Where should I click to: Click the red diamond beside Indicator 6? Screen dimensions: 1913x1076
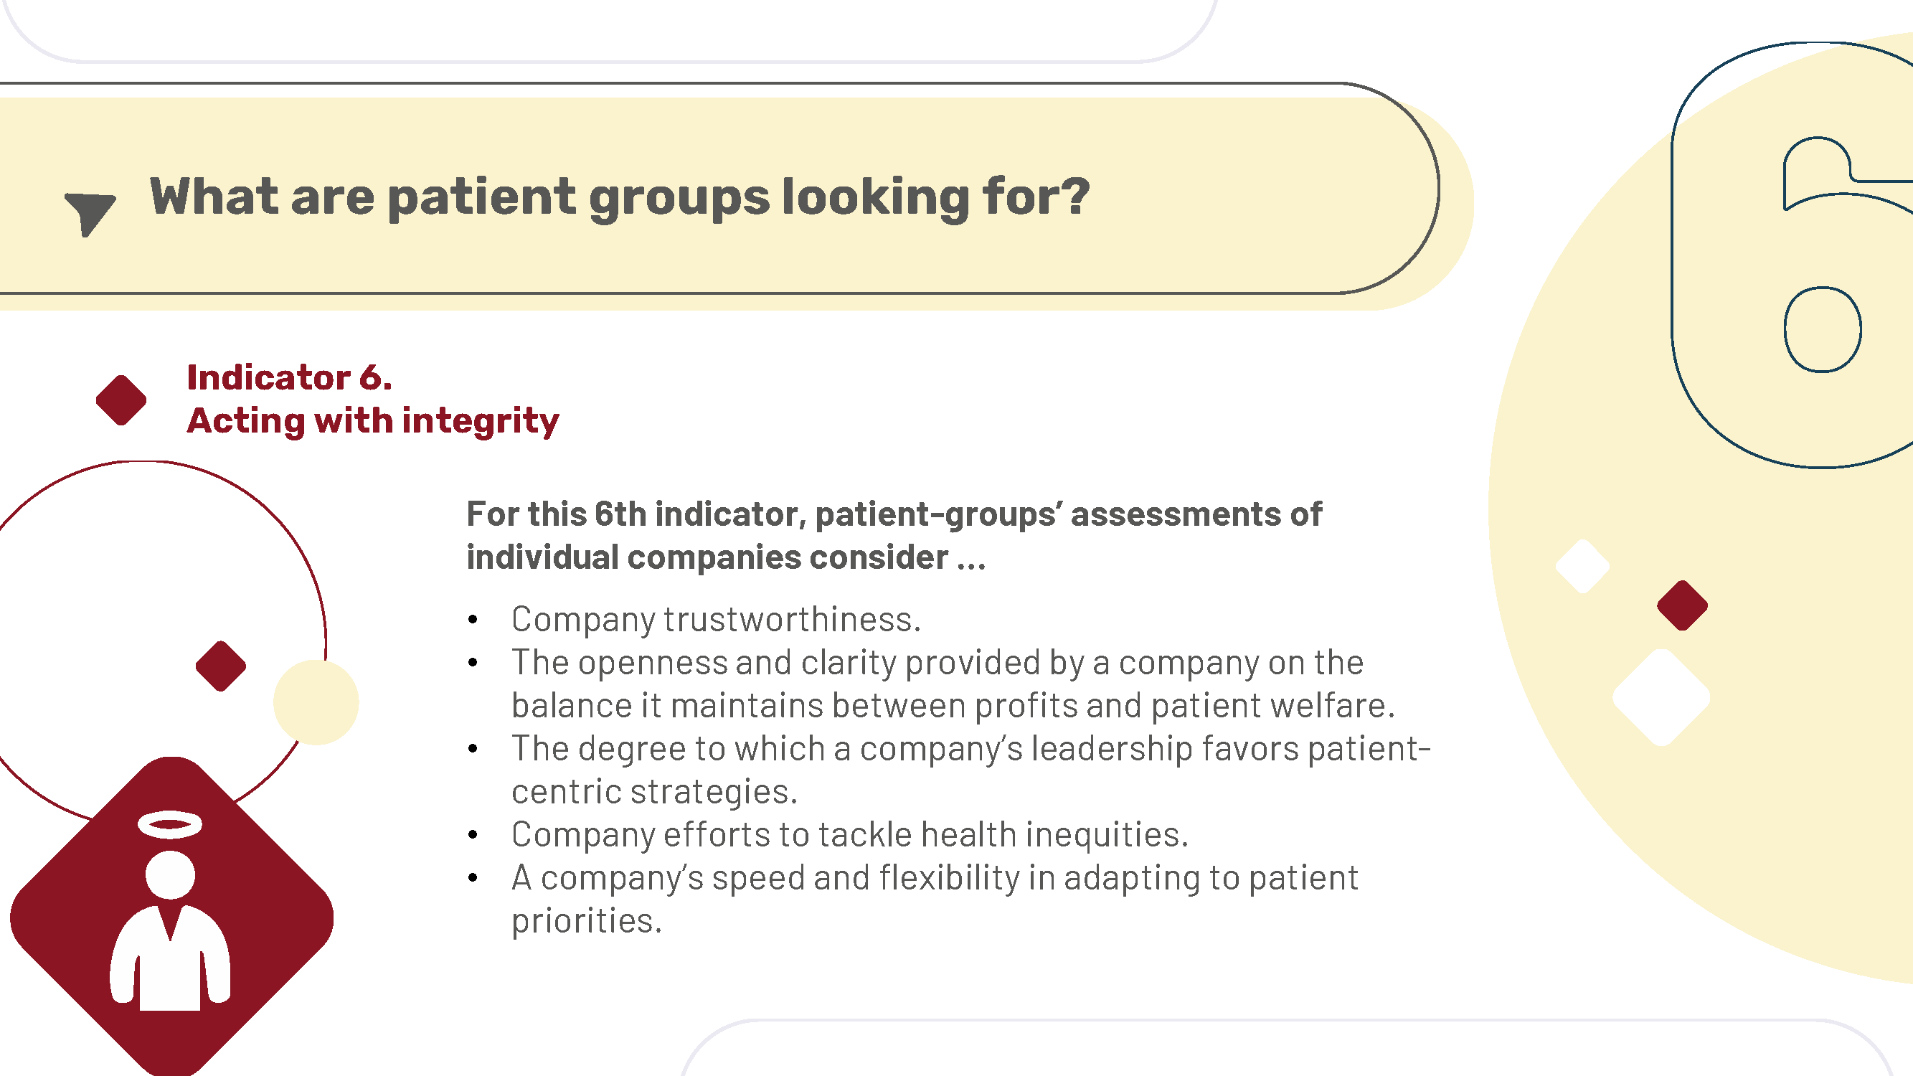click(x=121, y=400)
